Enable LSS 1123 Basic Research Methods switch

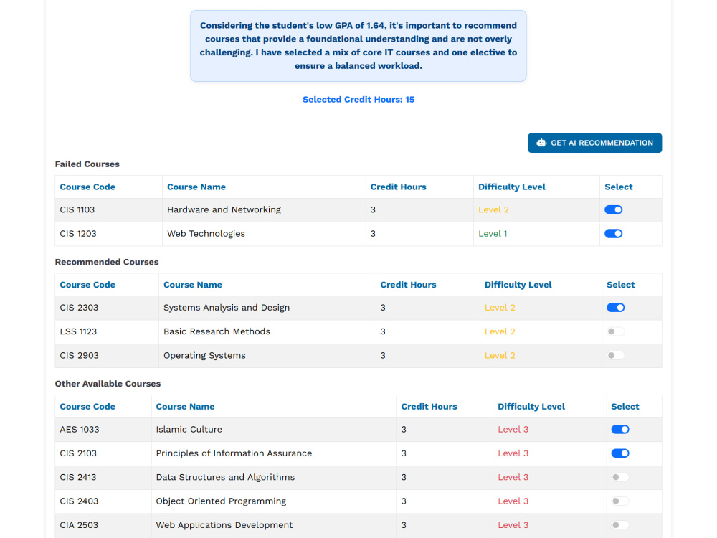pyautogui.click(x=615, y=331)
